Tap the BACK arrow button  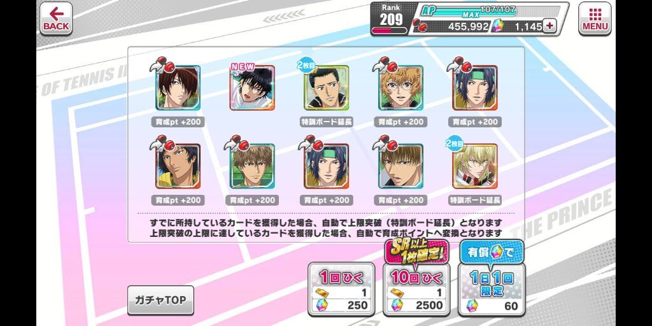click(56, 18)
